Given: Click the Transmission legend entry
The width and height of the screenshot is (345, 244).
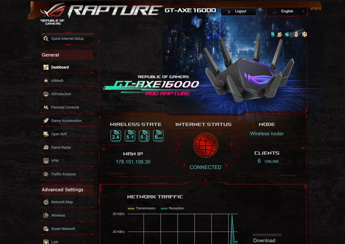Looking at the screenshot, I should point(142,208).
